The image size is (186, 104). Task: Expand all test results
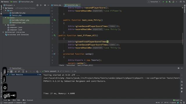tap(23, 71)
